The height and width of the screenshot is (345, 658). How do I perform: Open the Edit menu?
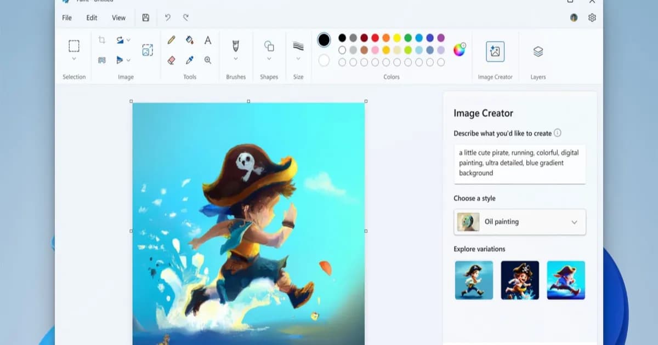point(92,18)
